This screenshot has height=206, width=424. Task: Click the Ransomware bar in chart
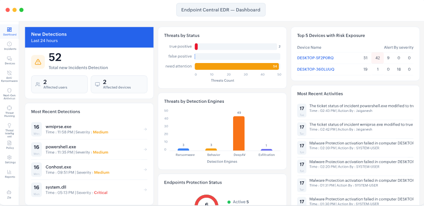[183, 149]
